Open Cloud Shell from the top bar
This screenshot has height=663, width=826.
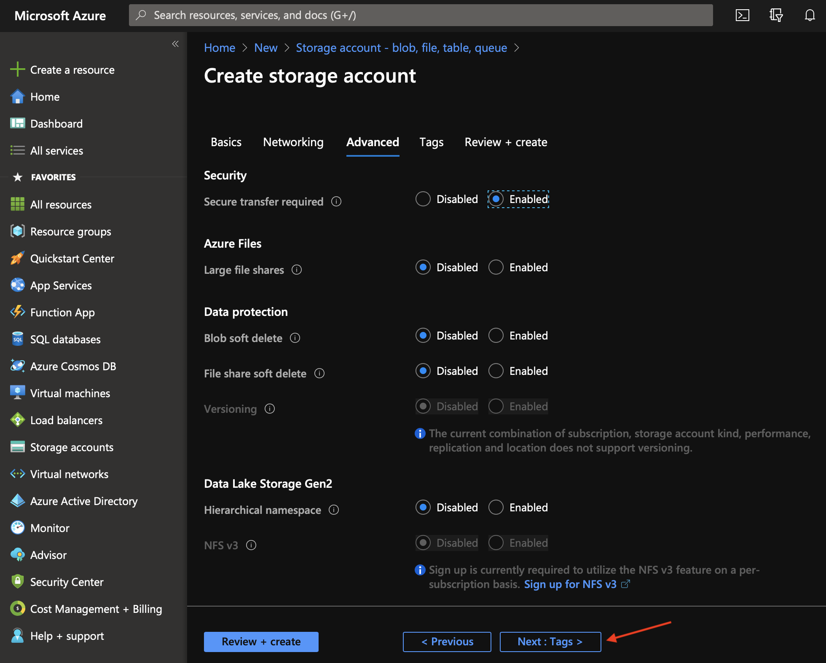[742, 16]
